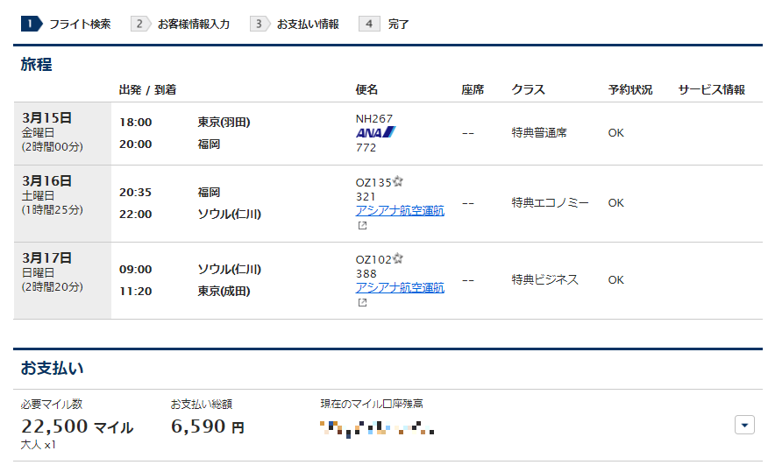
Task: Select step 2 お客様情報入力
Action: (182, 24)
